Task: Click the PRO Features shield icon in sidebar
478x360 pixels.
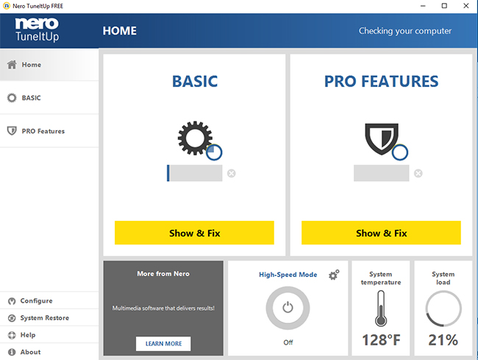Action: [12, 131]
